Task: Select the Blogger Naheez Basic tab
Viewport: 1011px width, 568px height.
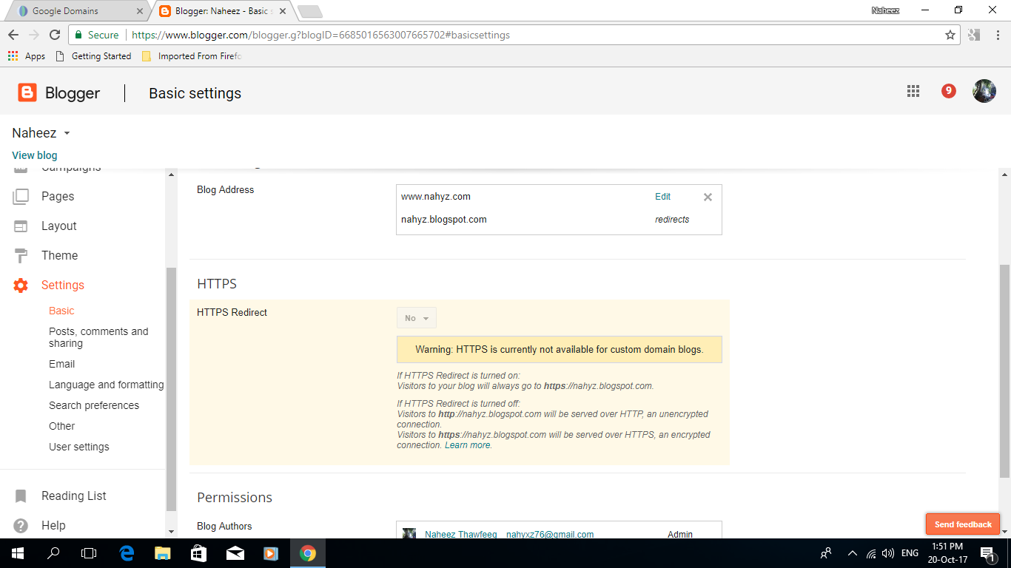Action: (x=222, y=11)
